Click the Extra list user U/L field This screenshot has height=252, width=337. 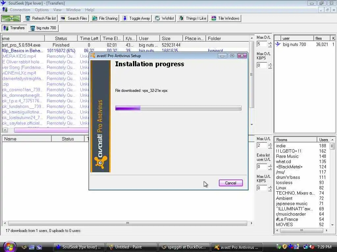click(262, 167)
